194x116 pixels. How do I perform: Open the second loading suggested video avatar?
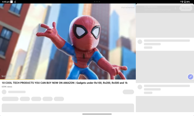coord(140,87)
